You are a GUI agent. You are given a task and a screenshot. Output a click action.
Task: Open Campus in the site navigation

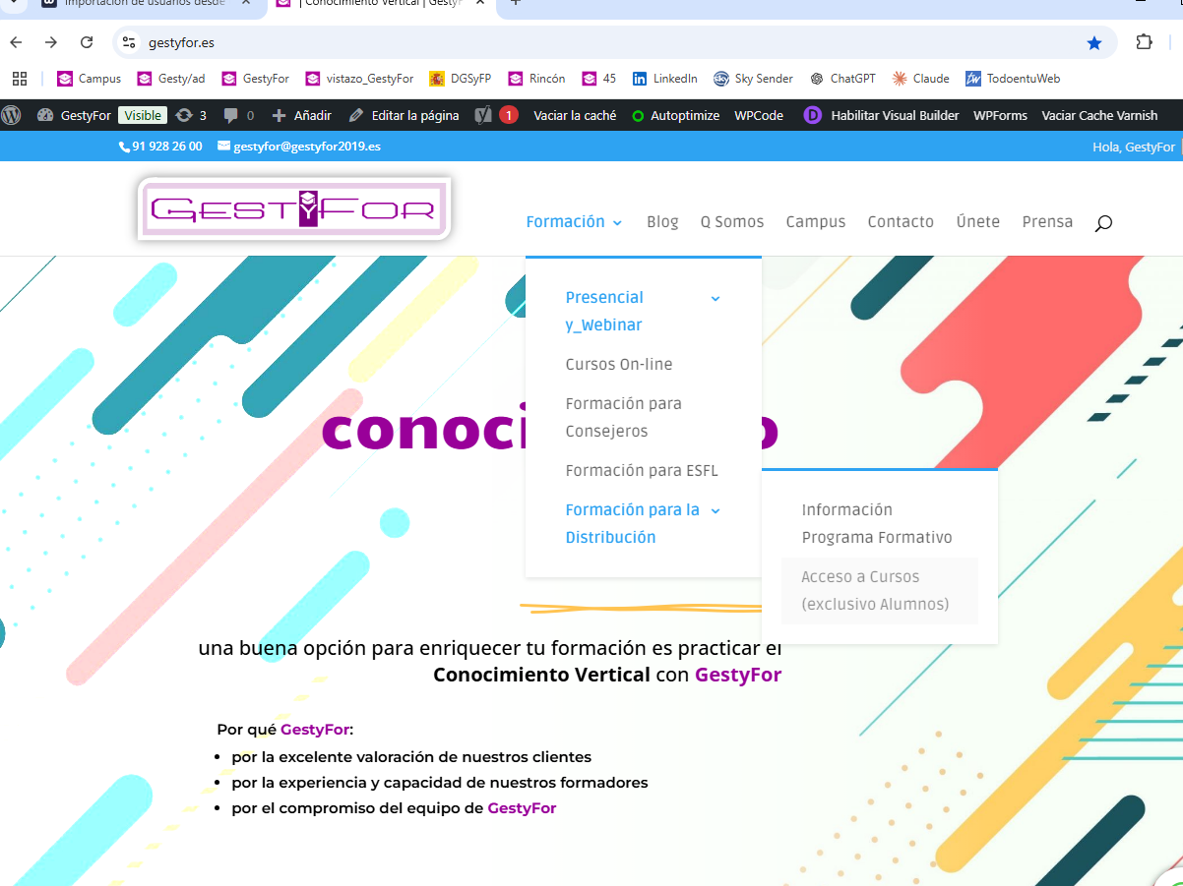pyautogui.click(x=816, y=221)
